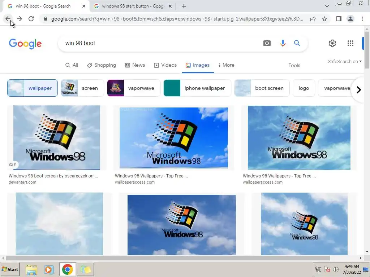Close the 'win 98 boot' tab
The height and width of the screenshot is (277, 370).
pyautogui.click(x=84, y=6)
